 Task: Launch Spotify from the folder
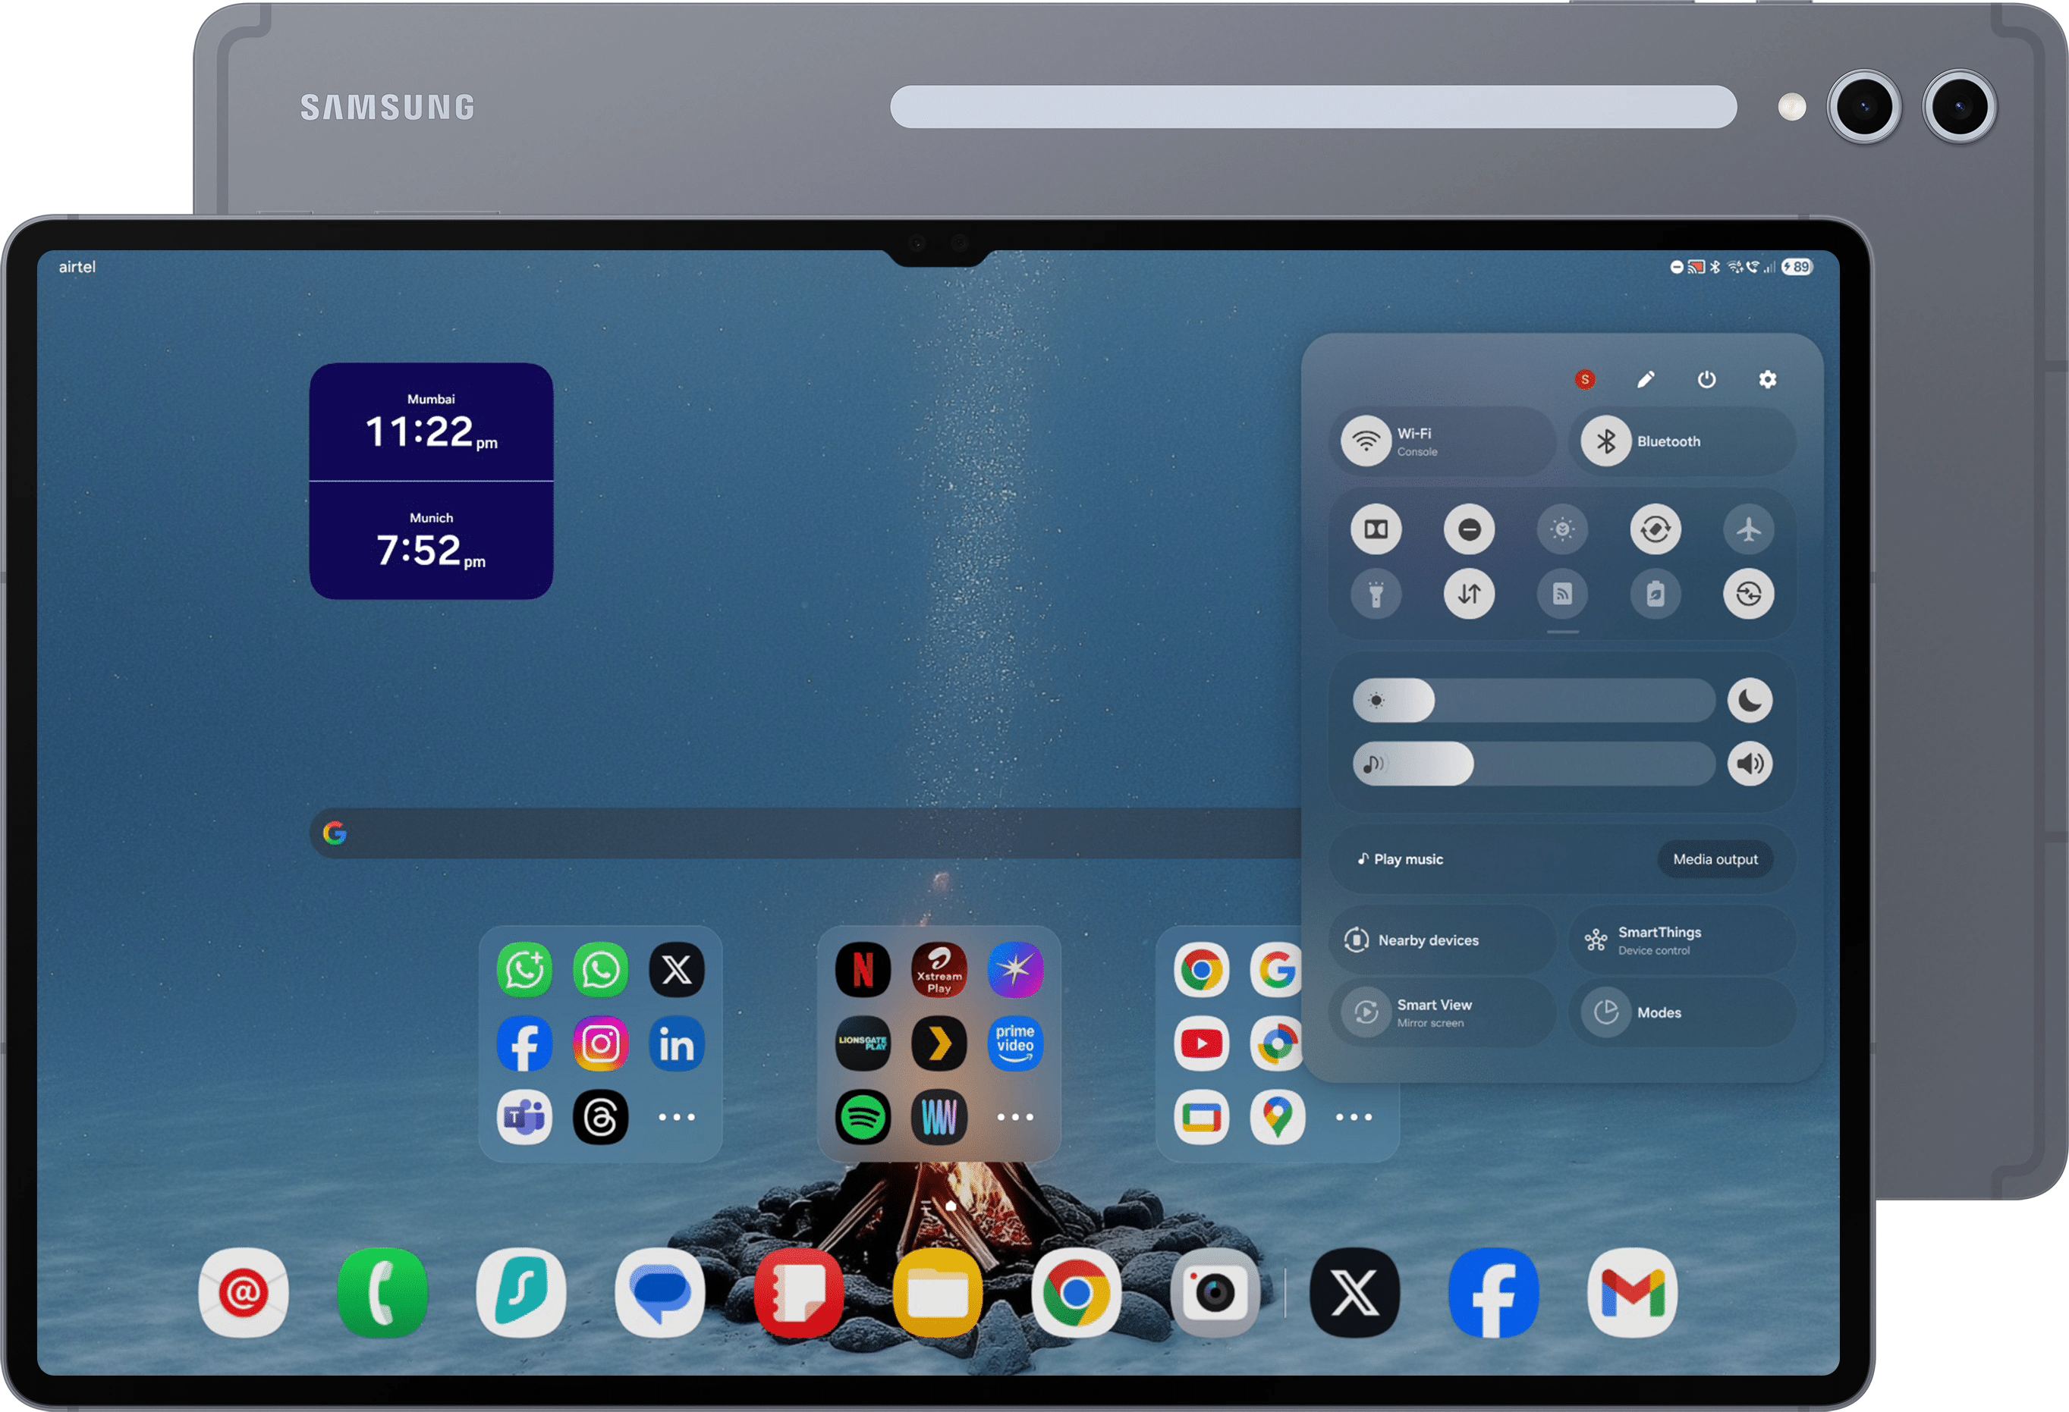pos(862,1116)
